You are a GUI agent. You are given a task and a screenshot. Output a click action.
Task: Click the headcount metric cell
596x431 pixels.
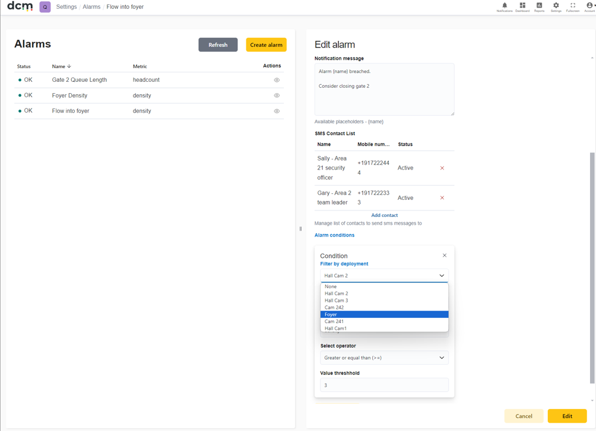click(x=146, y=80)
